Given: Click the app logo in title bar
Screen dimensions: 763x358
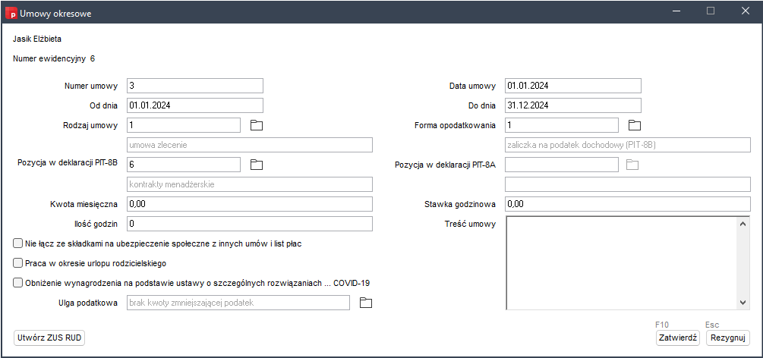Looking at the screenshot, I should (x=11, y=11).
